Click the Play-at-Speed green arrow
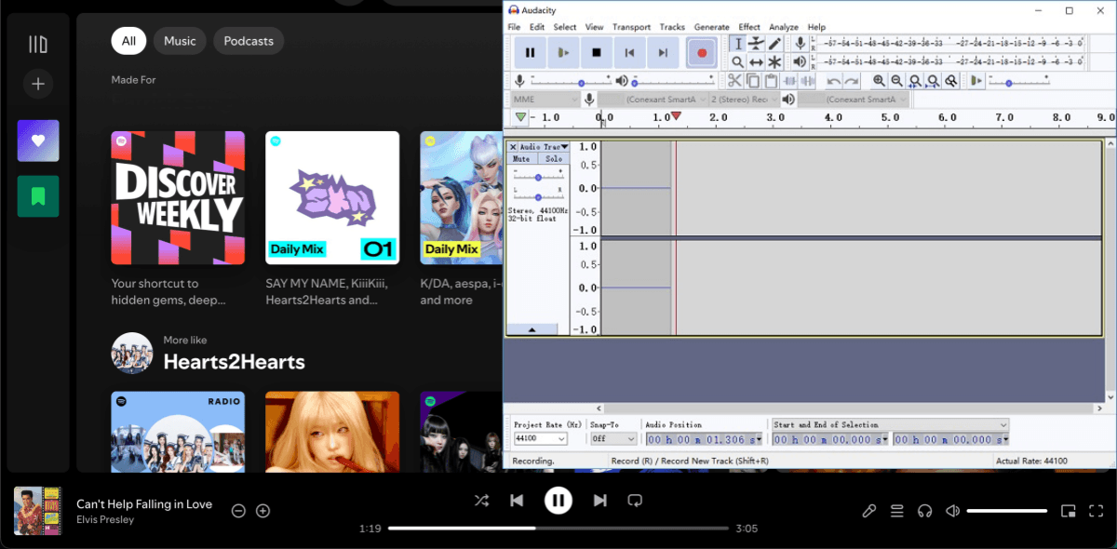The height and width of the screenshot is (549, 1117). click(x=976, y=81)
